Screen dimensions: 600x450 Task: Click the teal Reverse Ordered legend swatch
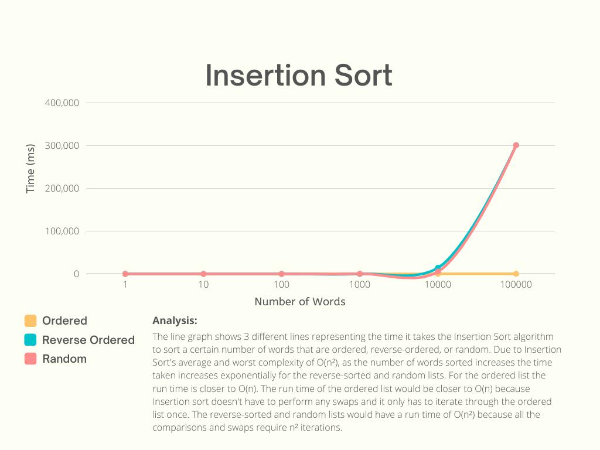pyautogui.click(x=30, y=340)
